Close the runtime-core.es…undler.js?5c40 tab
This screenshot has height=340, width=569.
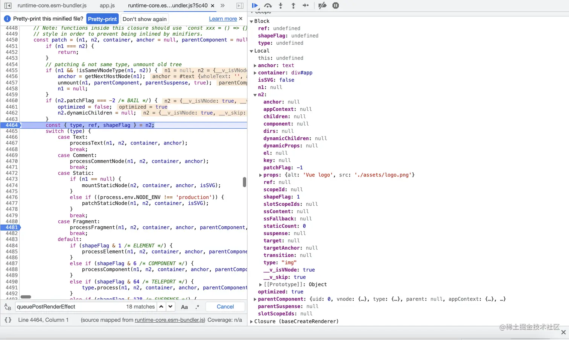pyautogui.click(x=213, y=6)
